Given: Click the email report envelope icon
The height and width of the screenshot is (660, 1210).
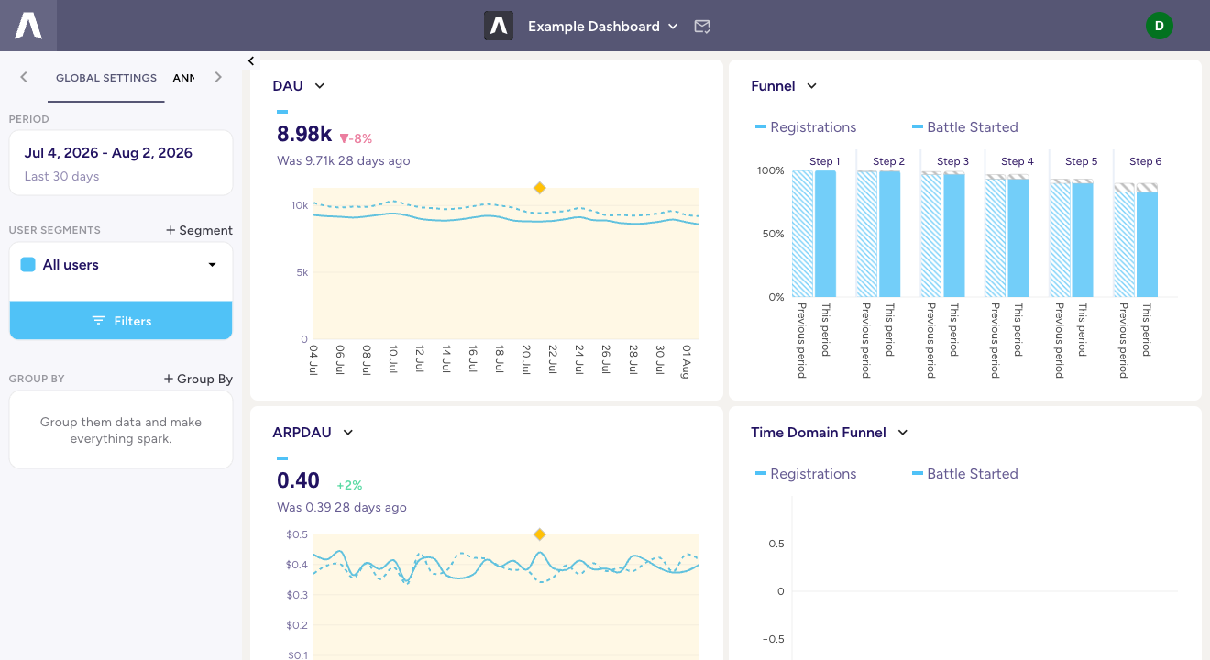Looking at the screenshot, I should (702, 27).
